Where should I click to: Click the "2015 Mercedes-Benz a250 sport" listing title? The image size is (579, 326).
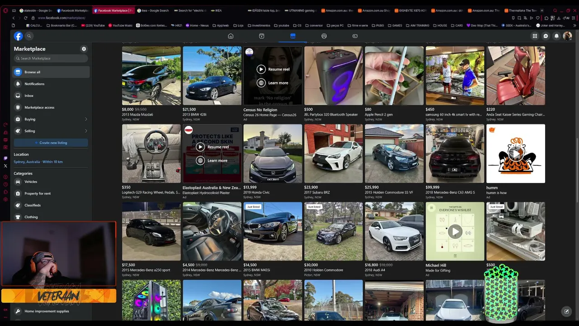(x=146, y=270)
